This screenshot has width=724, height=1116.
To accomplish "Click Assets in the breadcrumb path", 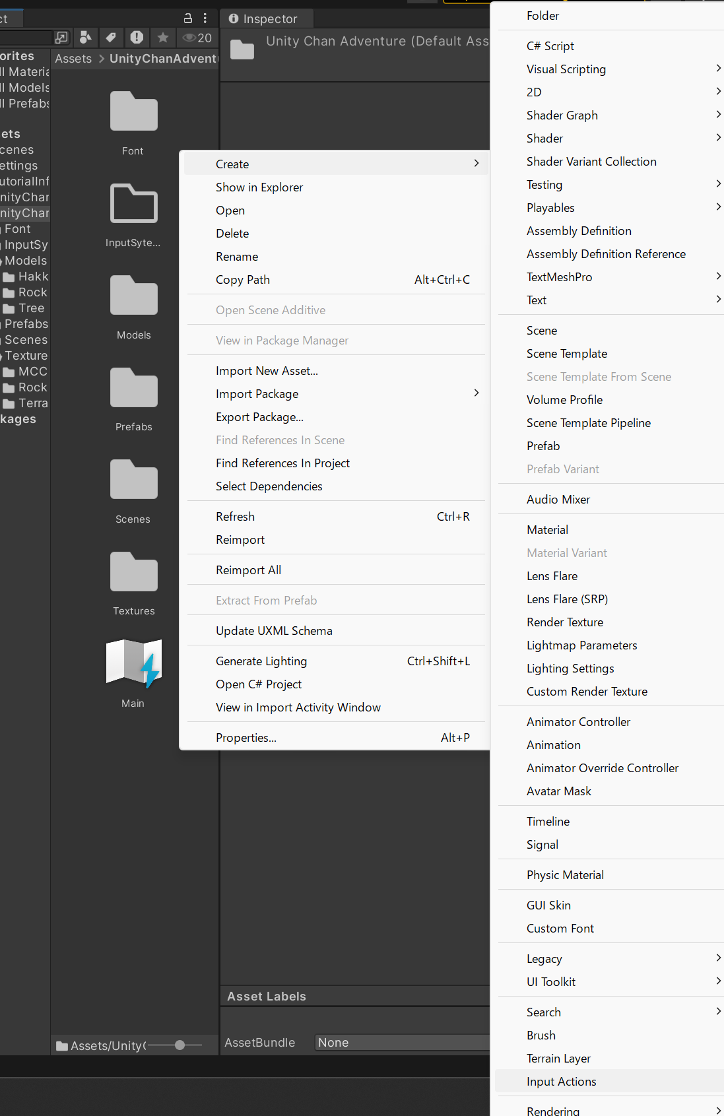I will click(73, 59).
